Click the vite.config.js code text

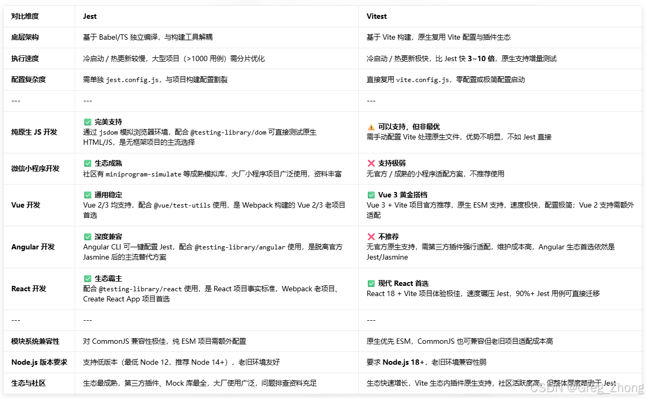click(423, 79)
